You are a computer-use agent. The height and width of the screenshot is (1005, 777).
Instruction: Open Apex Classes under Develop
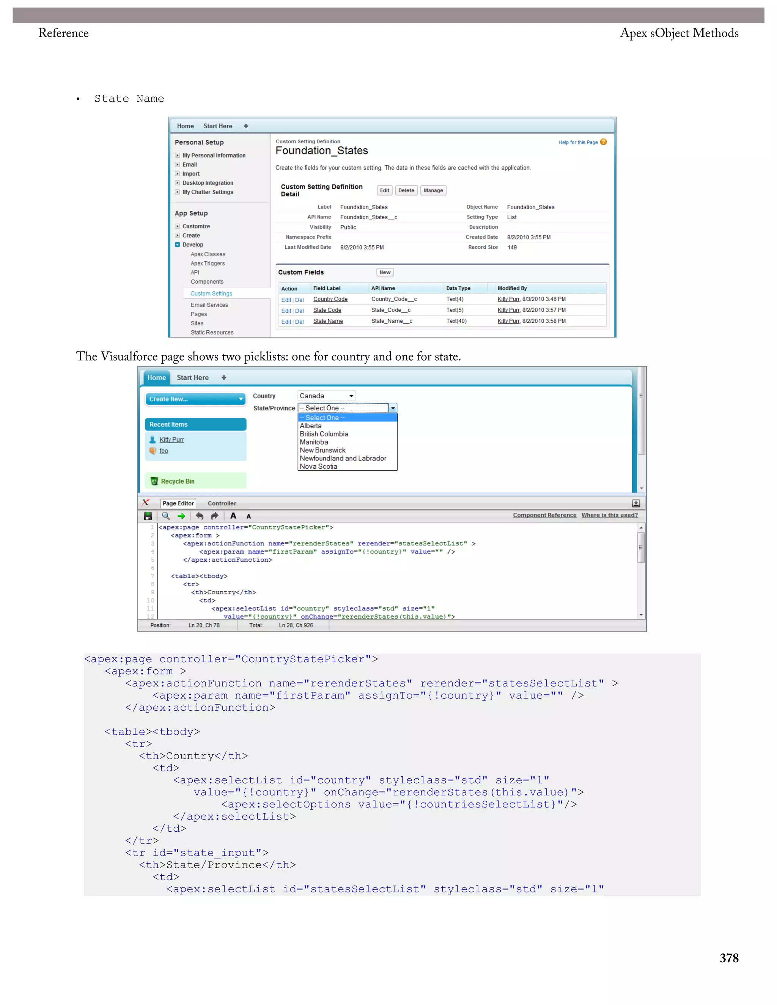point(208,254)
